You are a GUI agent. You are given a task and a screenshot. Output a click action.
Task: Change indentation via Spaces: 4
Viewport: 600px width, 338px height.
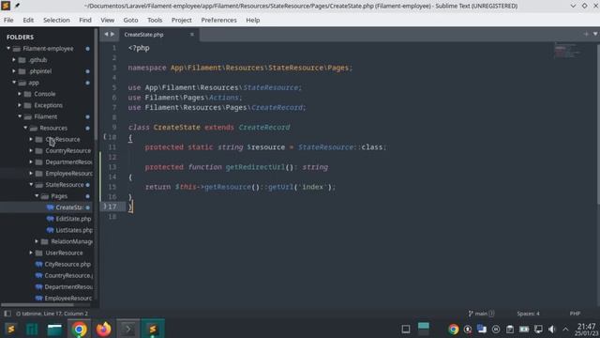pos(528,314)
